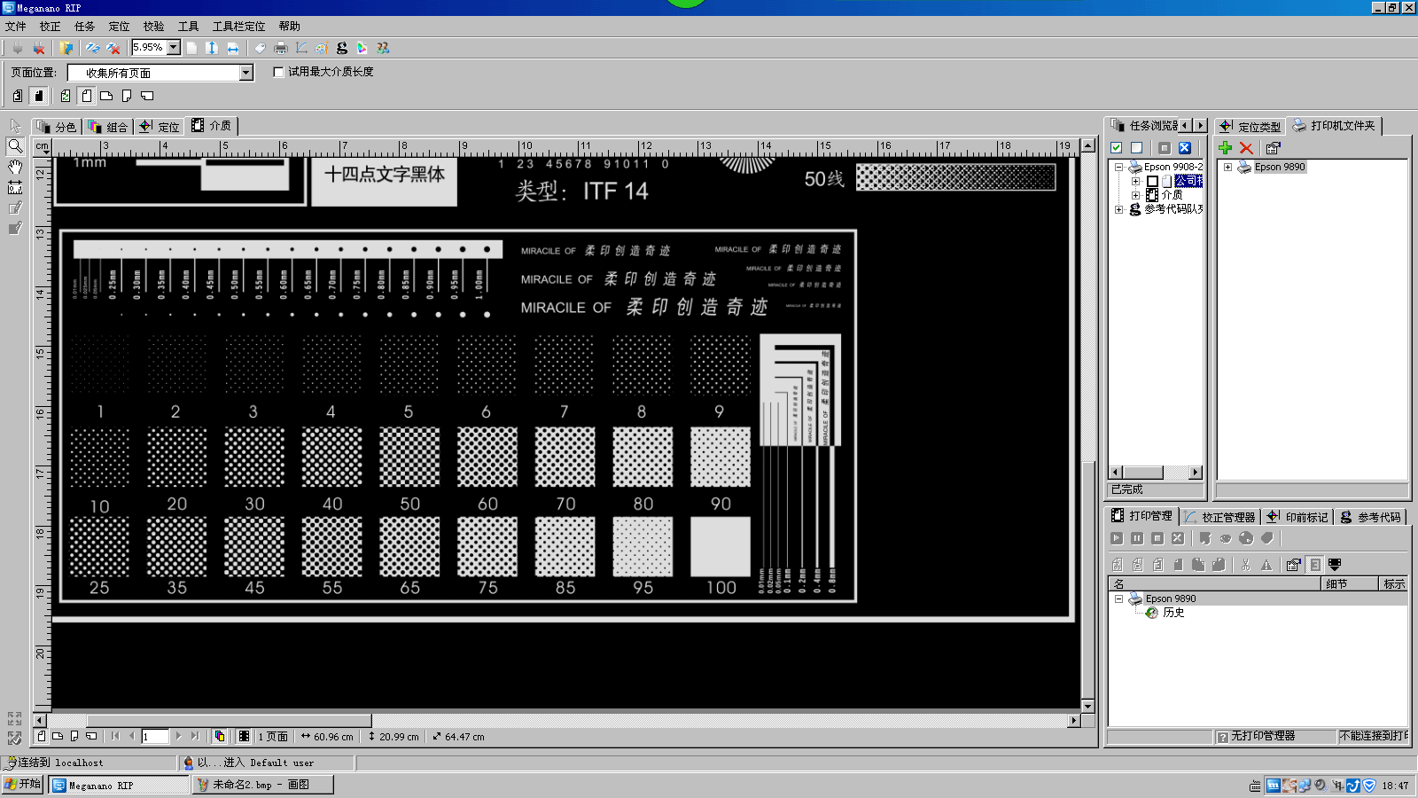The height and width of the screenshot is (798, 1418).
Task: Click the red X delete printer icon
Action: click(1246, 148)
